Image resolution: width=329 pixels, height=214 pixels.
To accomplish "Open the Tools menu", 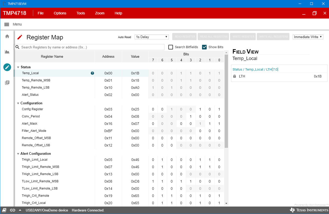I will click(81, 13).
